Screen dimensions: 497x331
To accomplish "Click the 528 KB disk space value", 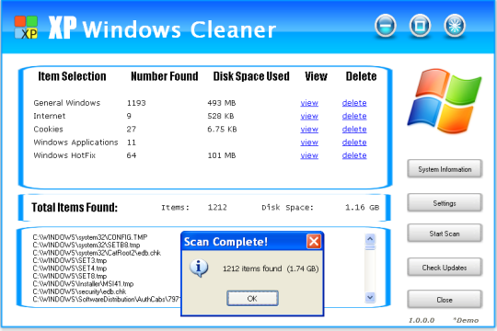I will tap(221, 116).
